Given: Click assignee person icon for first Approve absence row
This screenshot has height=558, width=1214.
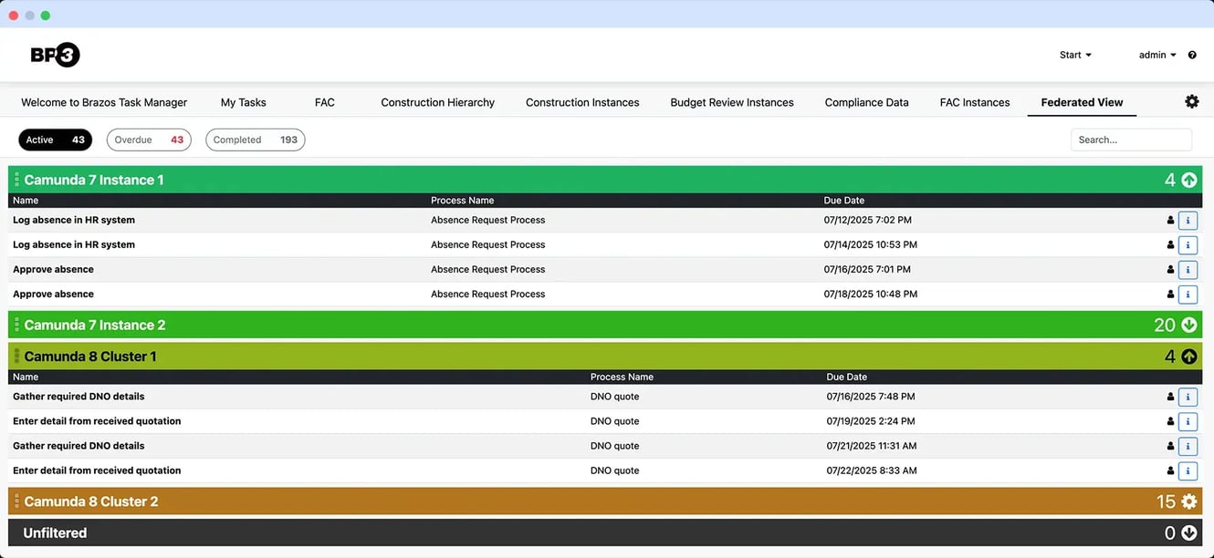Looking at the screenshot, I should coord(1170,270).
